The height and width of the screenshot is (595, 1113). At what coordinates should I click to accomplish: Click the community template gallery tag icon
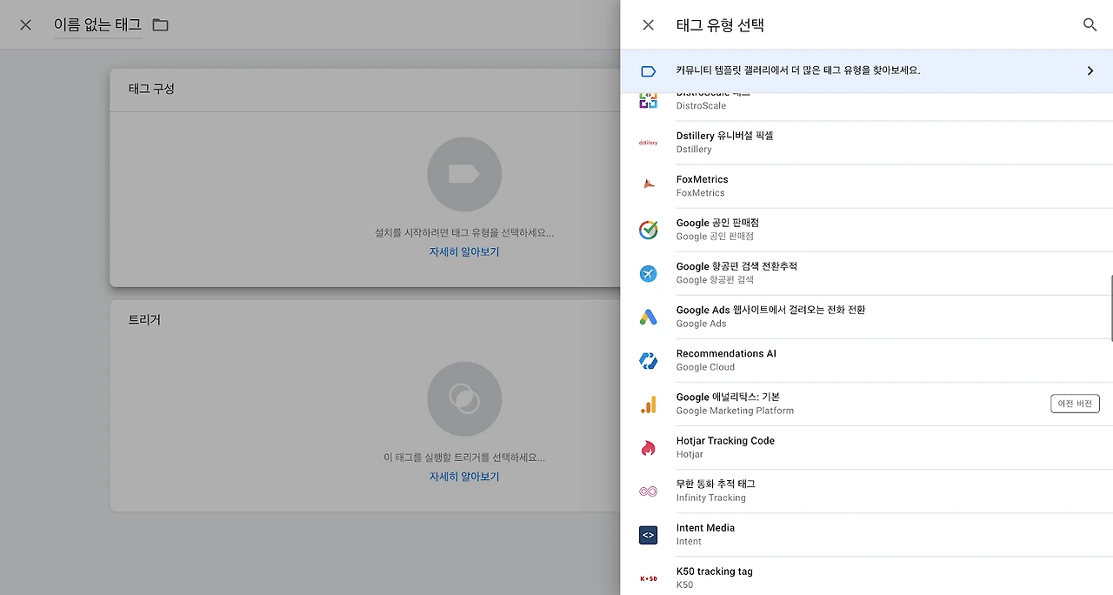point(648,71)
